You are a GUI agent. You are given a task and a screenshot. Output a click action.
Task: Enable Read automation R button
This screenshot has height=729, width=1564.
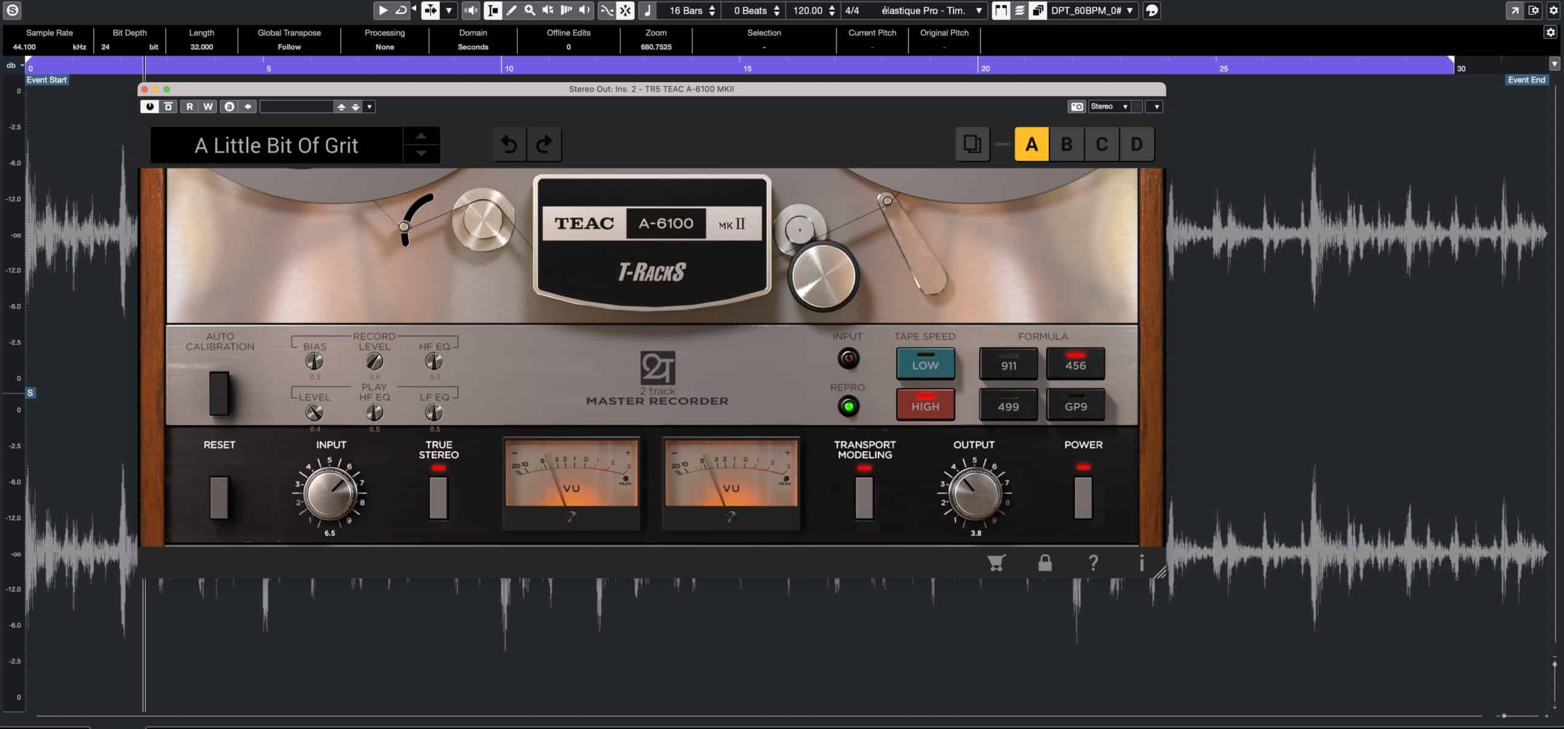tap(190, 107)
